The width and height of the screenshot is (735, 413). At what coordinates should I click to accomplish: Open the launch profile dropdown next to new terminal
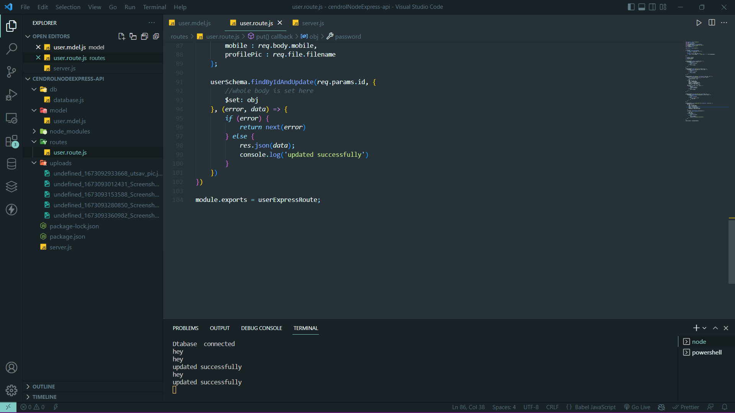point(704,328)
